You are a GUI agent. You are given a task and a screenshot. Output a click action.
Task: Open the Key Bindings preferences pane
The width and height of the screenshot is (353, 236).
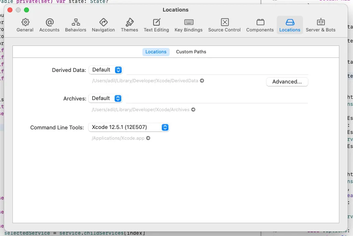point(189,25)
